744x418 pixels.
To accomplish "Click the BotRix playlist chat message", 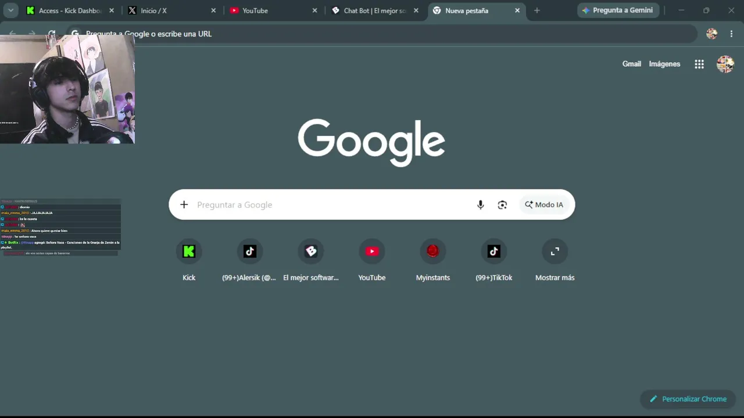I will coord(60,244).
